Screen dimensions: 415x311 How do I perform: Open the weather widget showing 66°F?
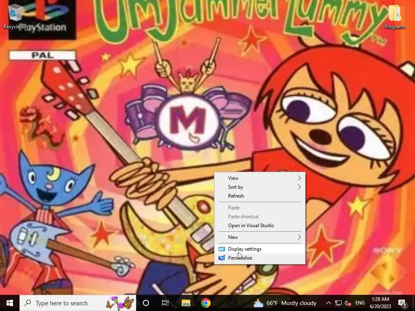[x=285, y=303]
